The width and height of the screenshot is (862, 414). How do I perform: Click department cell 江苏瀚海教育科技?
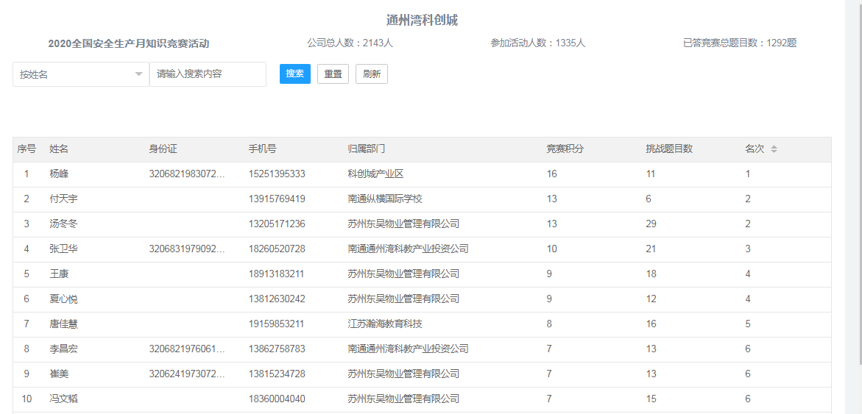tap(386, 324)
